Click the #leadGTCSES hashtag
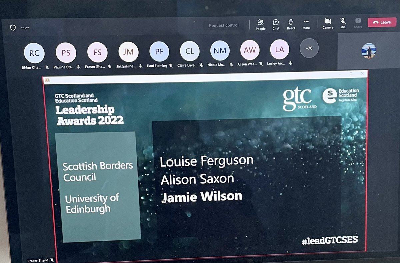This screenshot has width=400, height=263. pyautogui.click(x=330, y=241)
